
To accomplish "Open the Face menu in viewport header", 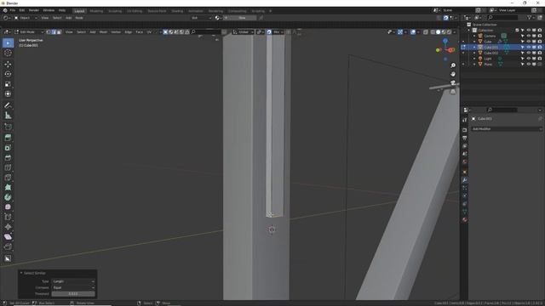I will coord(140,32).
